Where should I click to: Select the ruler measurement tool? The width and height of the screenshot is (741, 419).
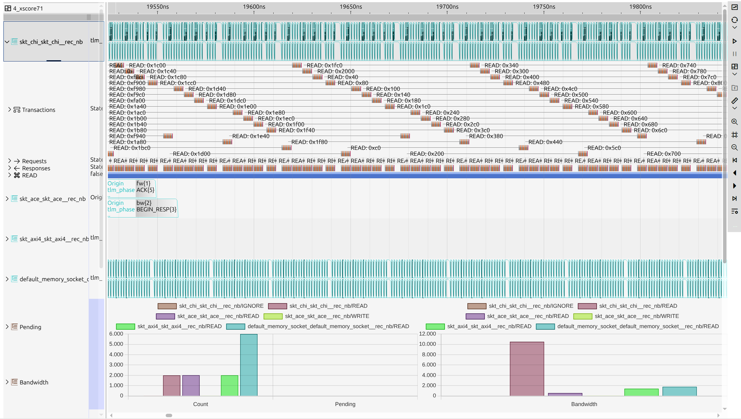(735, 101)
